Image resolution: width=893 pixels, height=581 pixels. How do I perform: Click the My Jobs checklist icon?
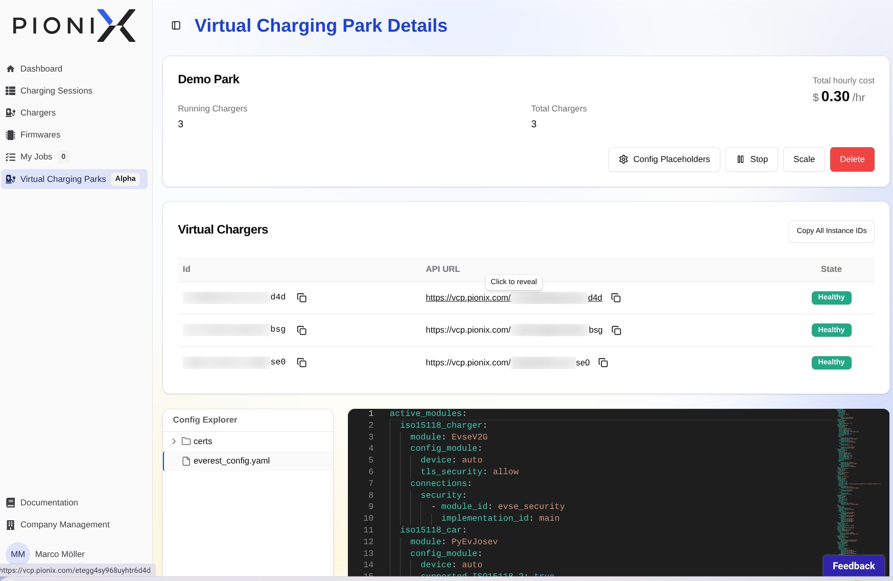(x=10, y=157)
